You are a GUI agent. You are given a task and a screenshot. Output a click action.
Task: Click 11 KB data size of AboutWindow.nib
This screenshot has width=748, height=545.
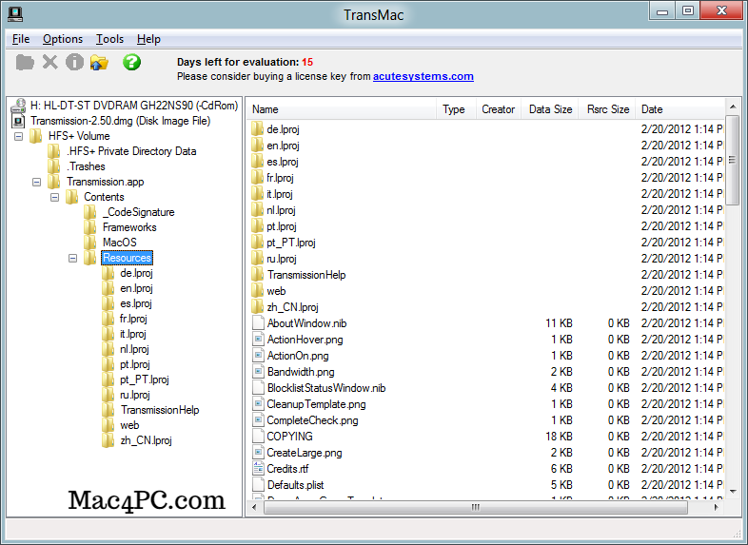[559, 323]
